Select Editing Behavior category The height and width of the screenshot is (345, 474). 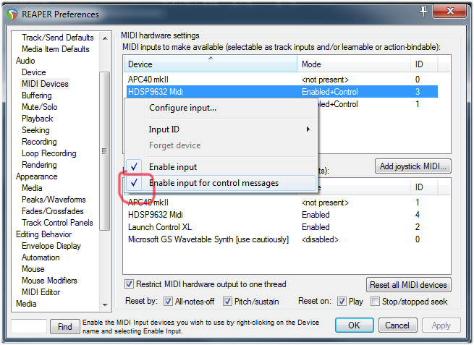(x=44, y=234)
